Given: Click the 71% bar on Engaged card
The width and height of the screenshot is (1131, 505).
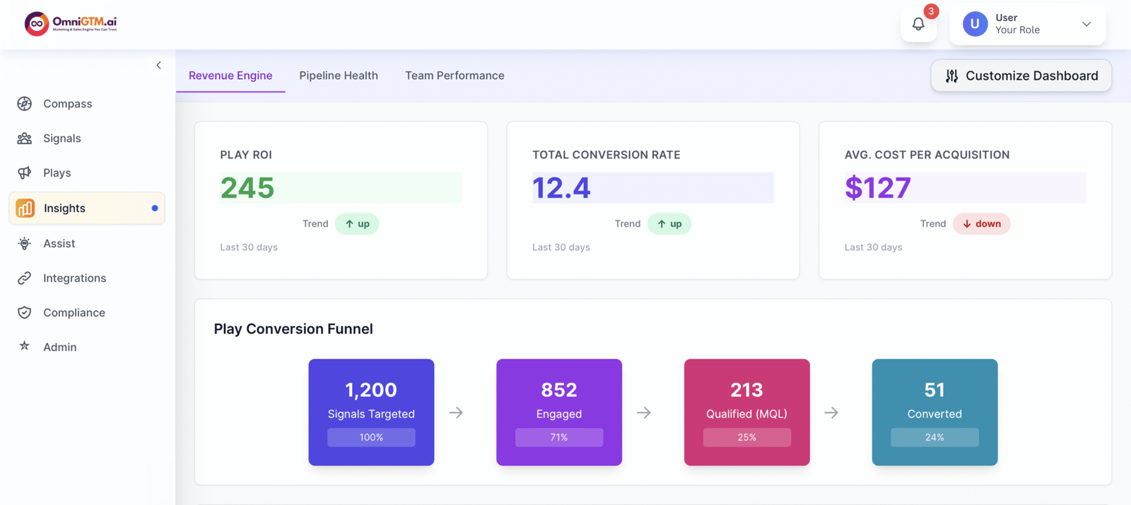Looking at the screenshot, I should (558, 437).
